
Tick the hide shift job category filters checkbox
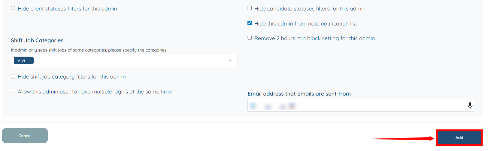(x=13, y=76)
